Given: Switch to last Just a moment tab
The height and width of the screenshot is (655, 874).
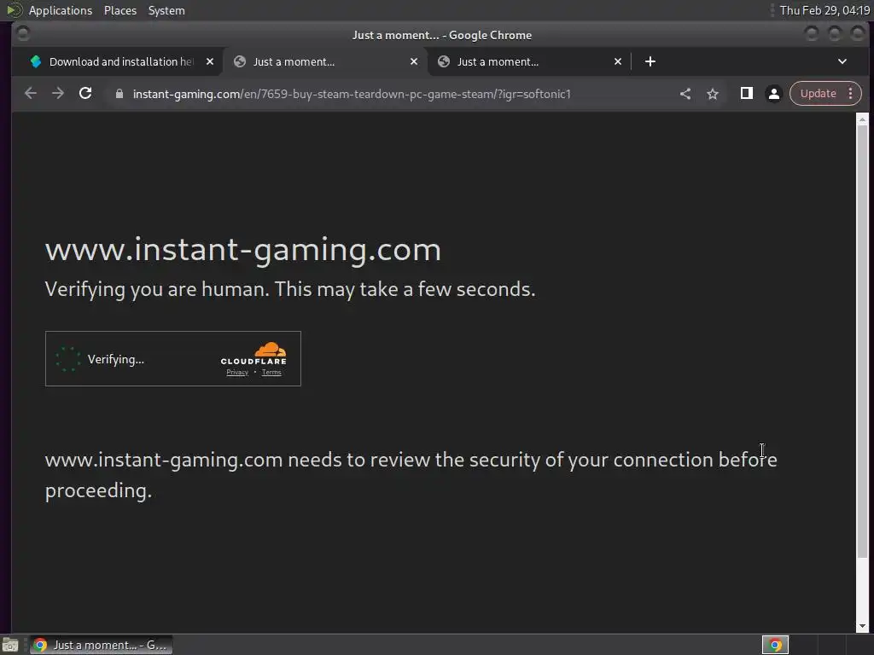Looking at the screenshot, I should tap(529, 61).
